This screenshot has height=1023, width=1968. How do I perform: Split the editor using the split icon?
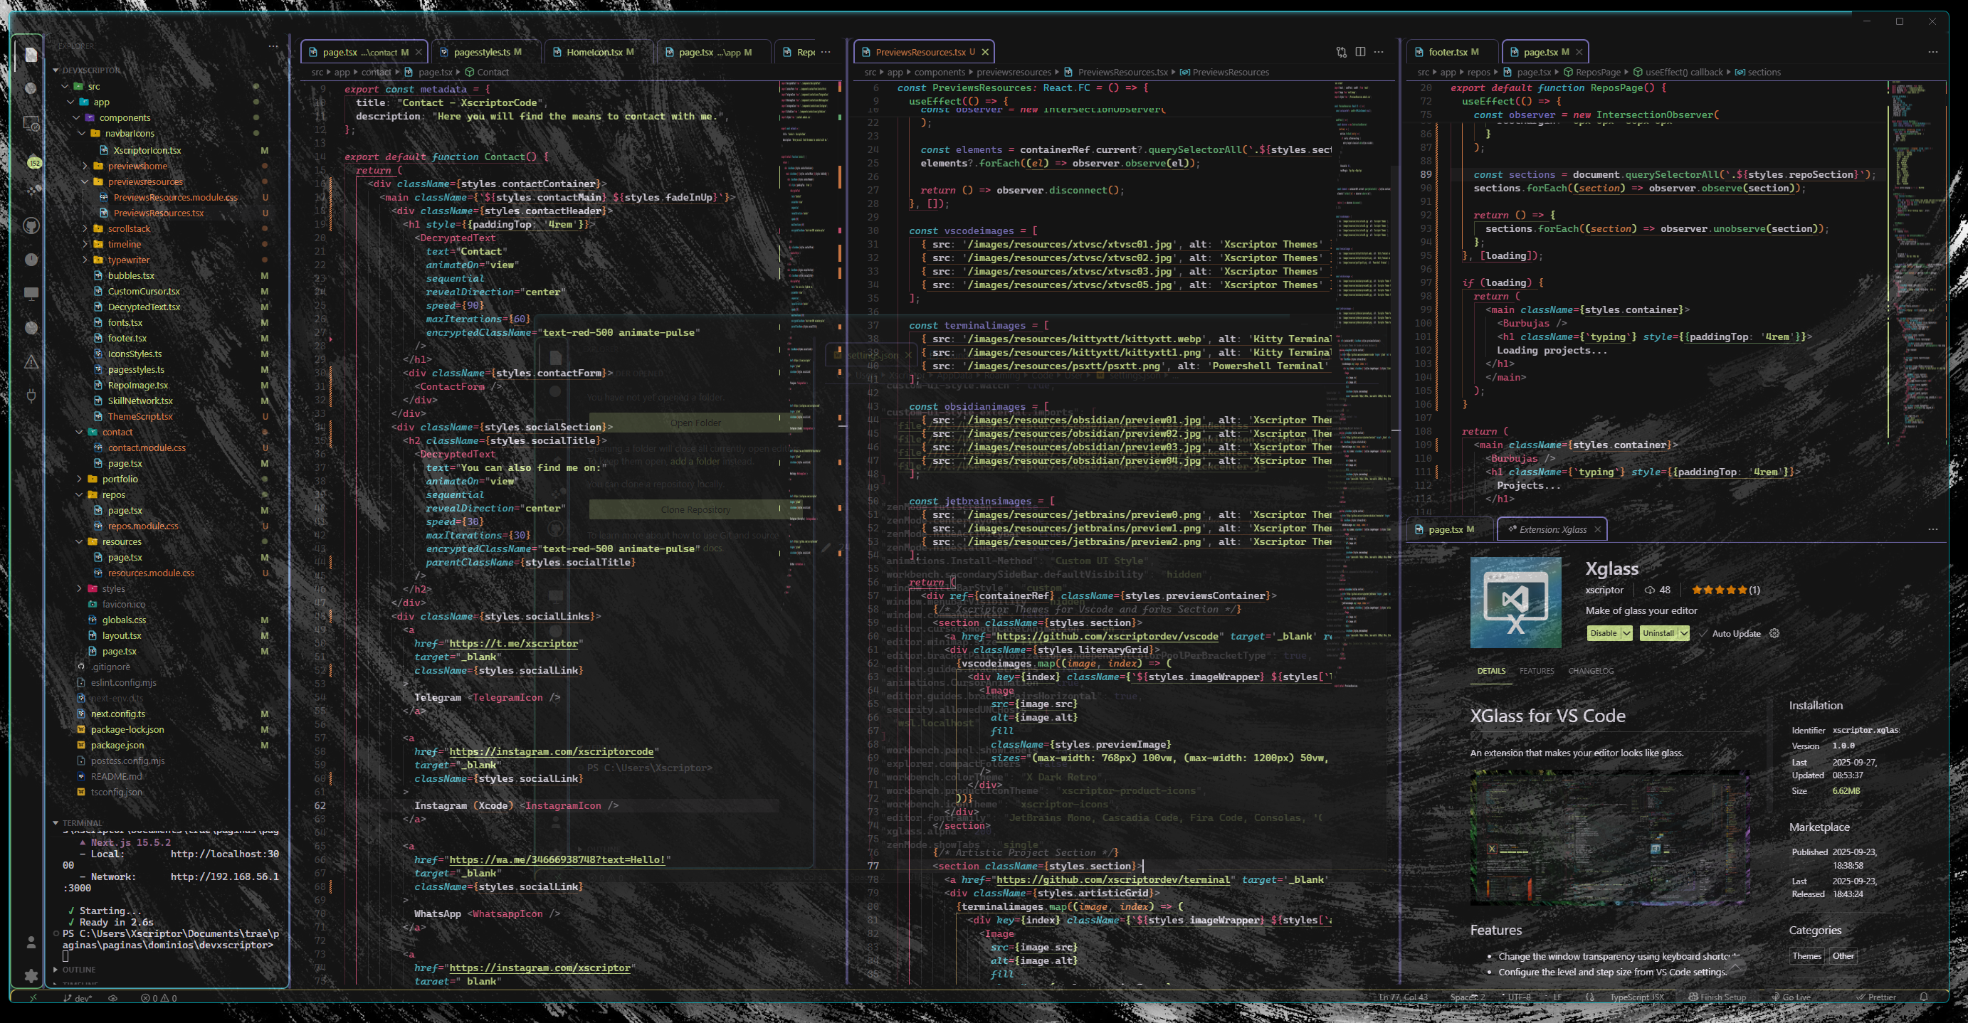(1361, 51)
